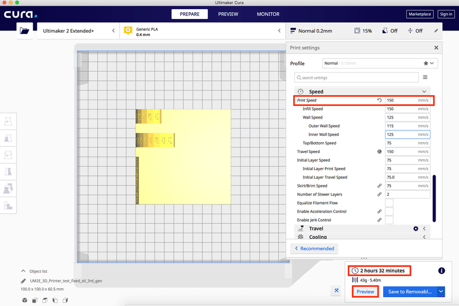
Task: Go back to Recommended settings
Action: pos(314,248)
